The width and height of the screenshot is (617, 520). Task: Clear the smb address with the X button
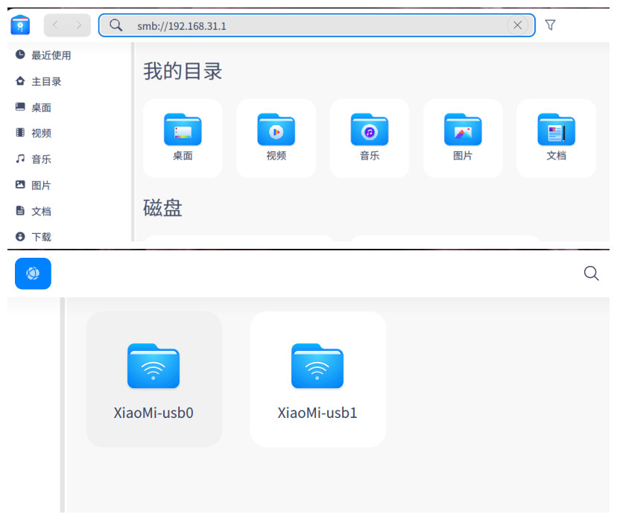pos(518,25)
